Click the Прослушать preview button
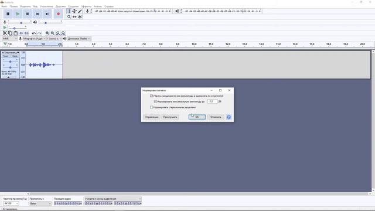The height and width of the screenshot is (211, 375). tap(170, 117)
